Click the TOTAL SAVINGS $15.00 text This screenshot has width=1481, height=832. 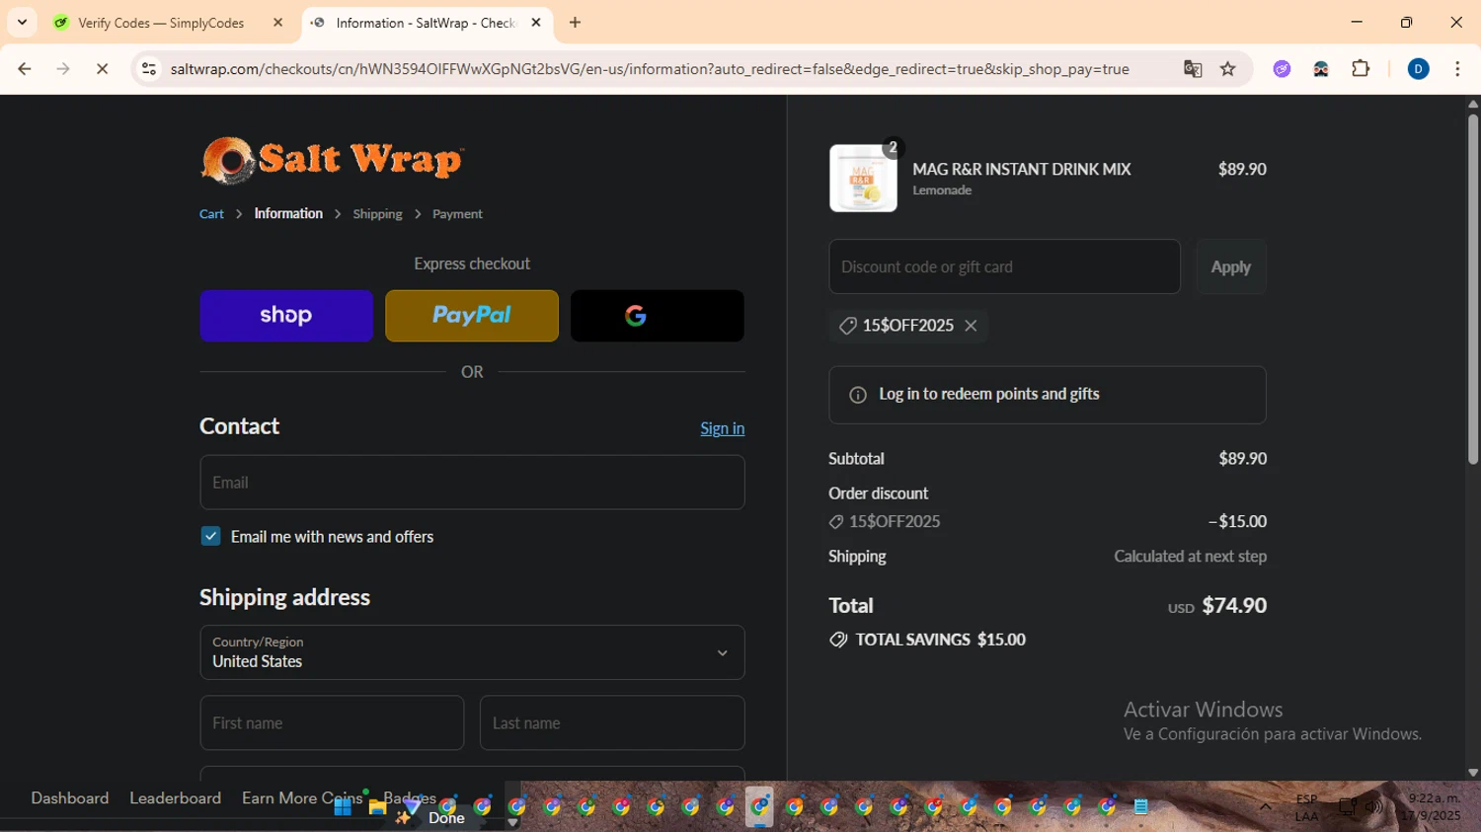pos(940,640)
